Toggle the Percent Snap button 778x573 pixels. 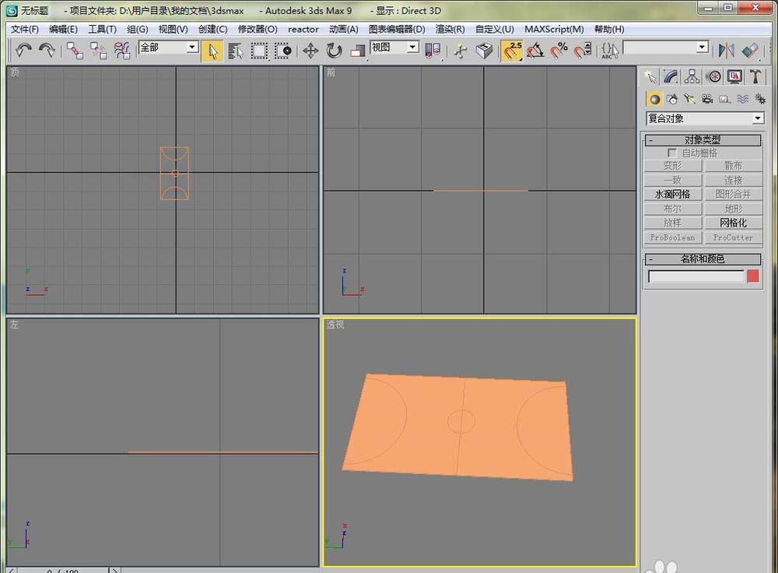(559, 51)
